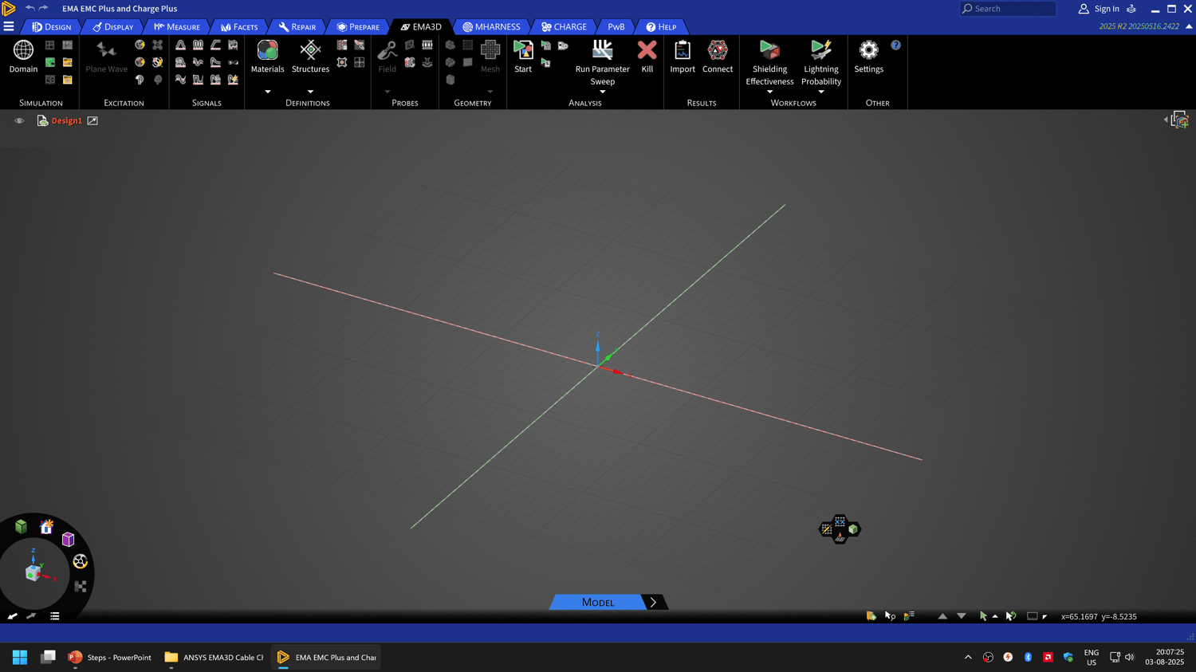Click the redo arrow in title bar
Image resolution: width=1196 pixels, height=672 pixels.
(x=44, y=8)
